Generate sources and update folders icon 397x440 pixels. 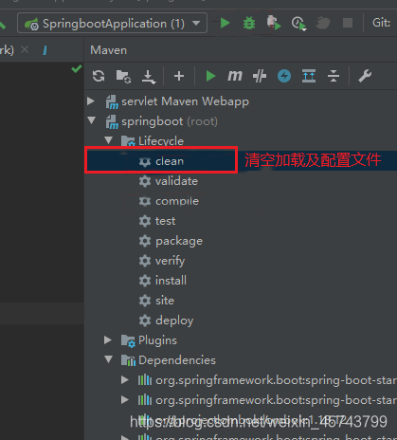[x=123, y=77]
